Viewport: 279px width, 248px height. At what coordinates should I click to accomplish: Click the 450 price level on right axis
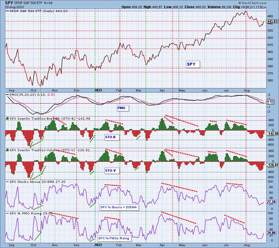tap(270, 16)
